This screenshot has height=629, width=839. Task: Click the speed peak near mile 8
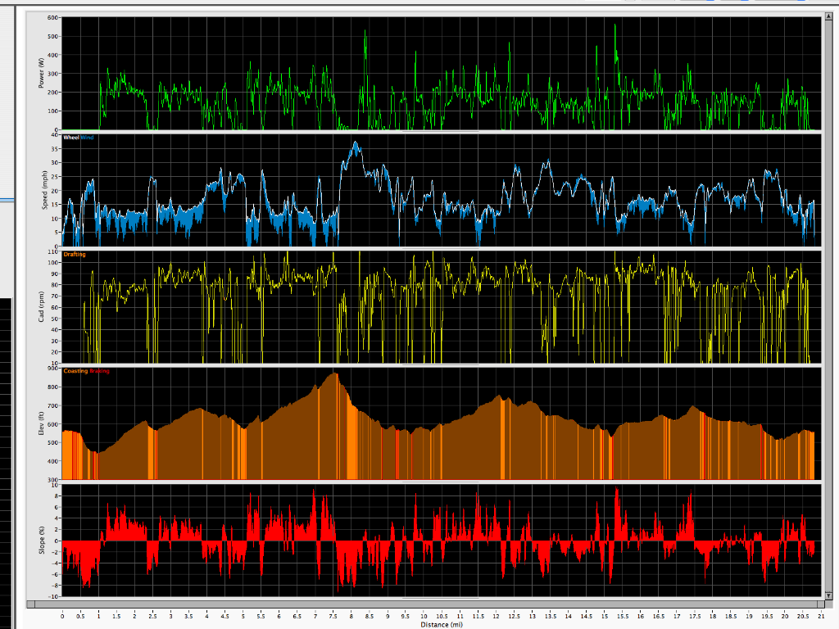pyautogui.click(x=355, y=143)
